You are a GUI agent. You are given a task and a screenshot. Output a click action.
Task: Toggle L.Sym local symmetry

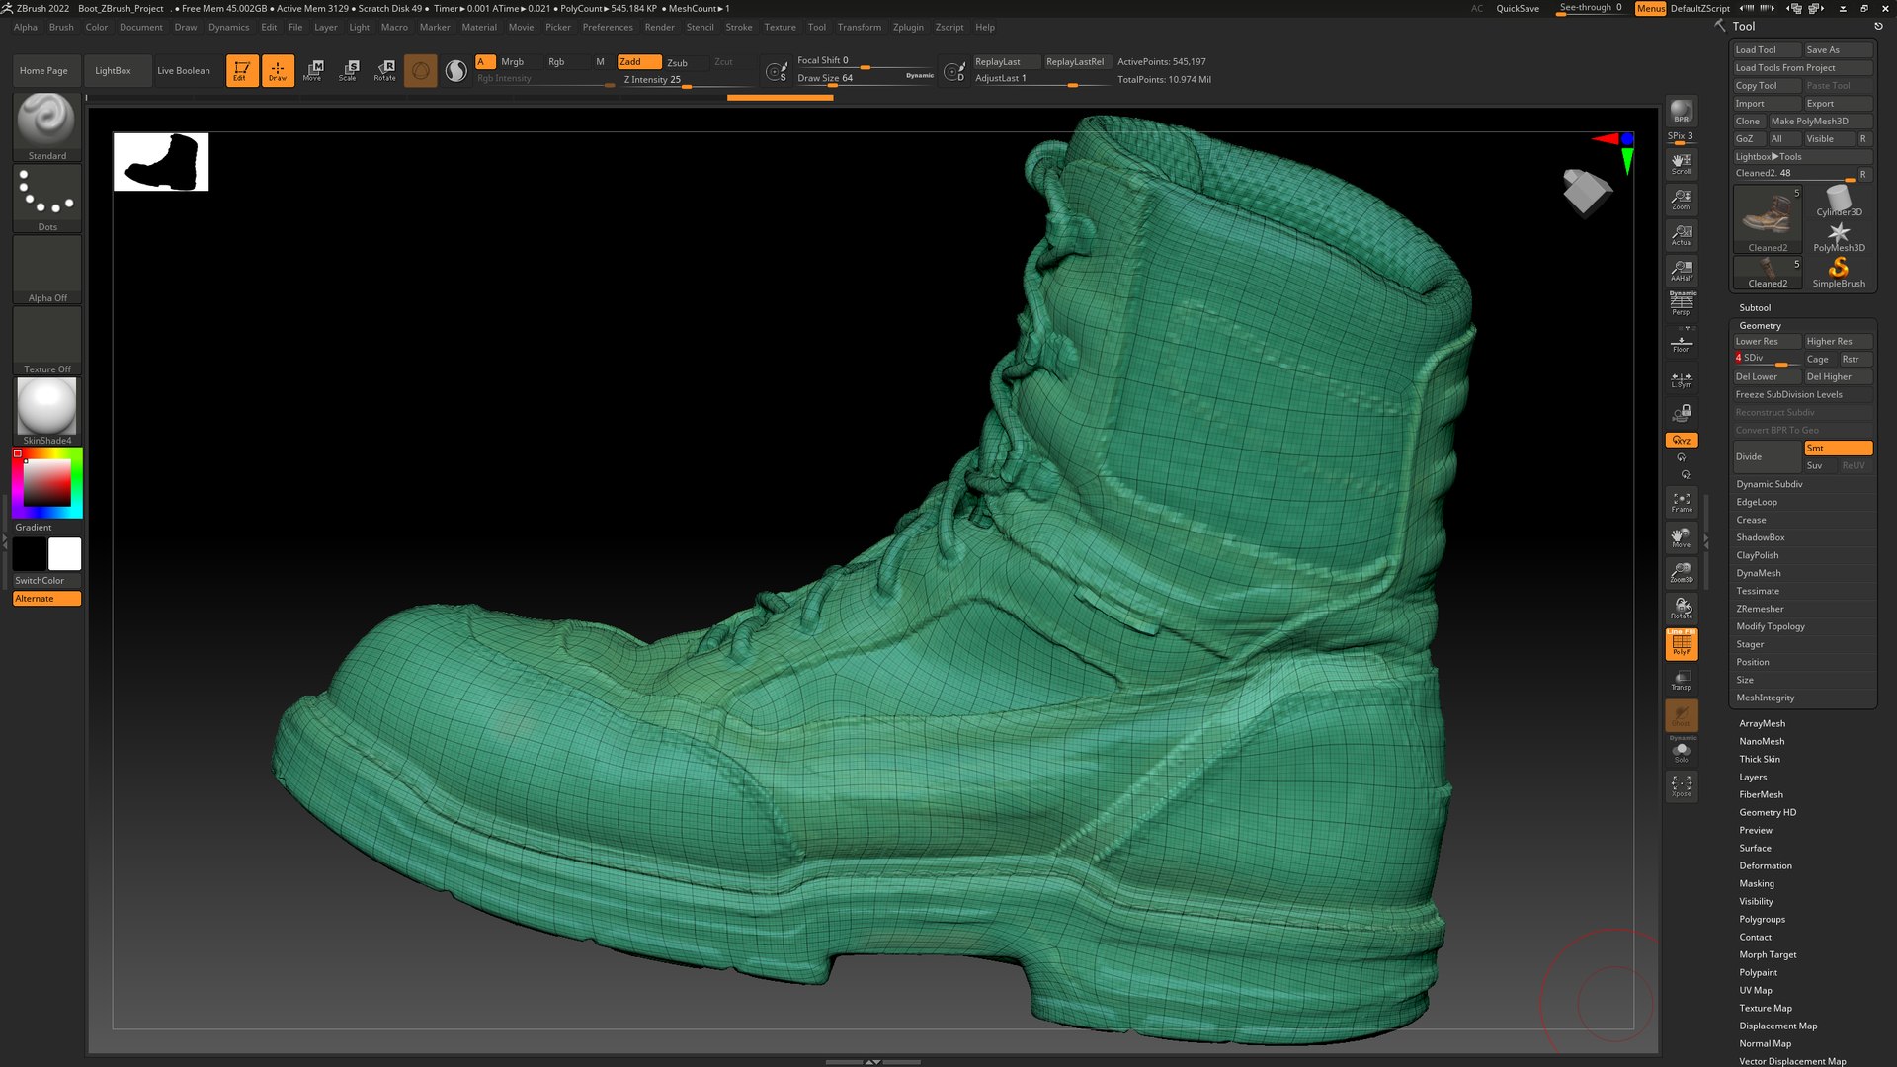coord(1681,379)
